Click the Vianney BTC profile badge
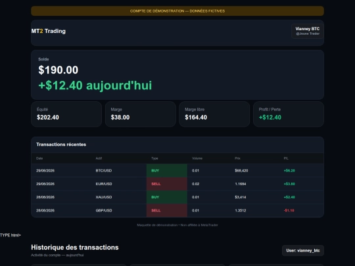The width and height of the screenshot is (355, 266). 308,32
